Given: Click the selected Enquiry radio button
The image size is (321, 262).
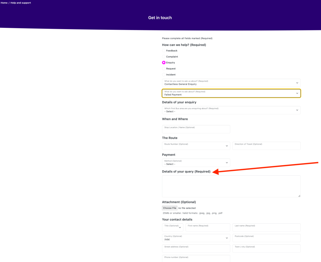Looking at the screenshot, I should click(164, 63).
